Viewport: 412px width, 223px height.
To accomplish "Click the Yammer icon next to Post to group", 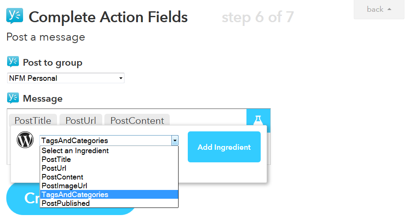I will (13, 62).
